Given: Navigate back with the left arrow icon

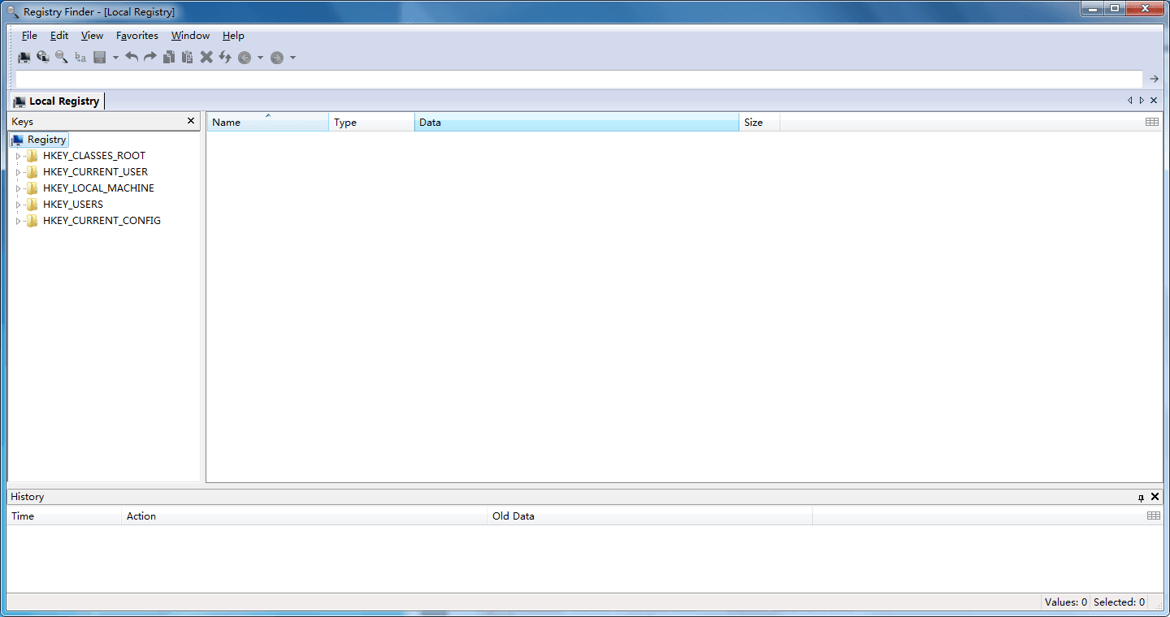Looking at the screenshot, I should (x=245, y=58).
